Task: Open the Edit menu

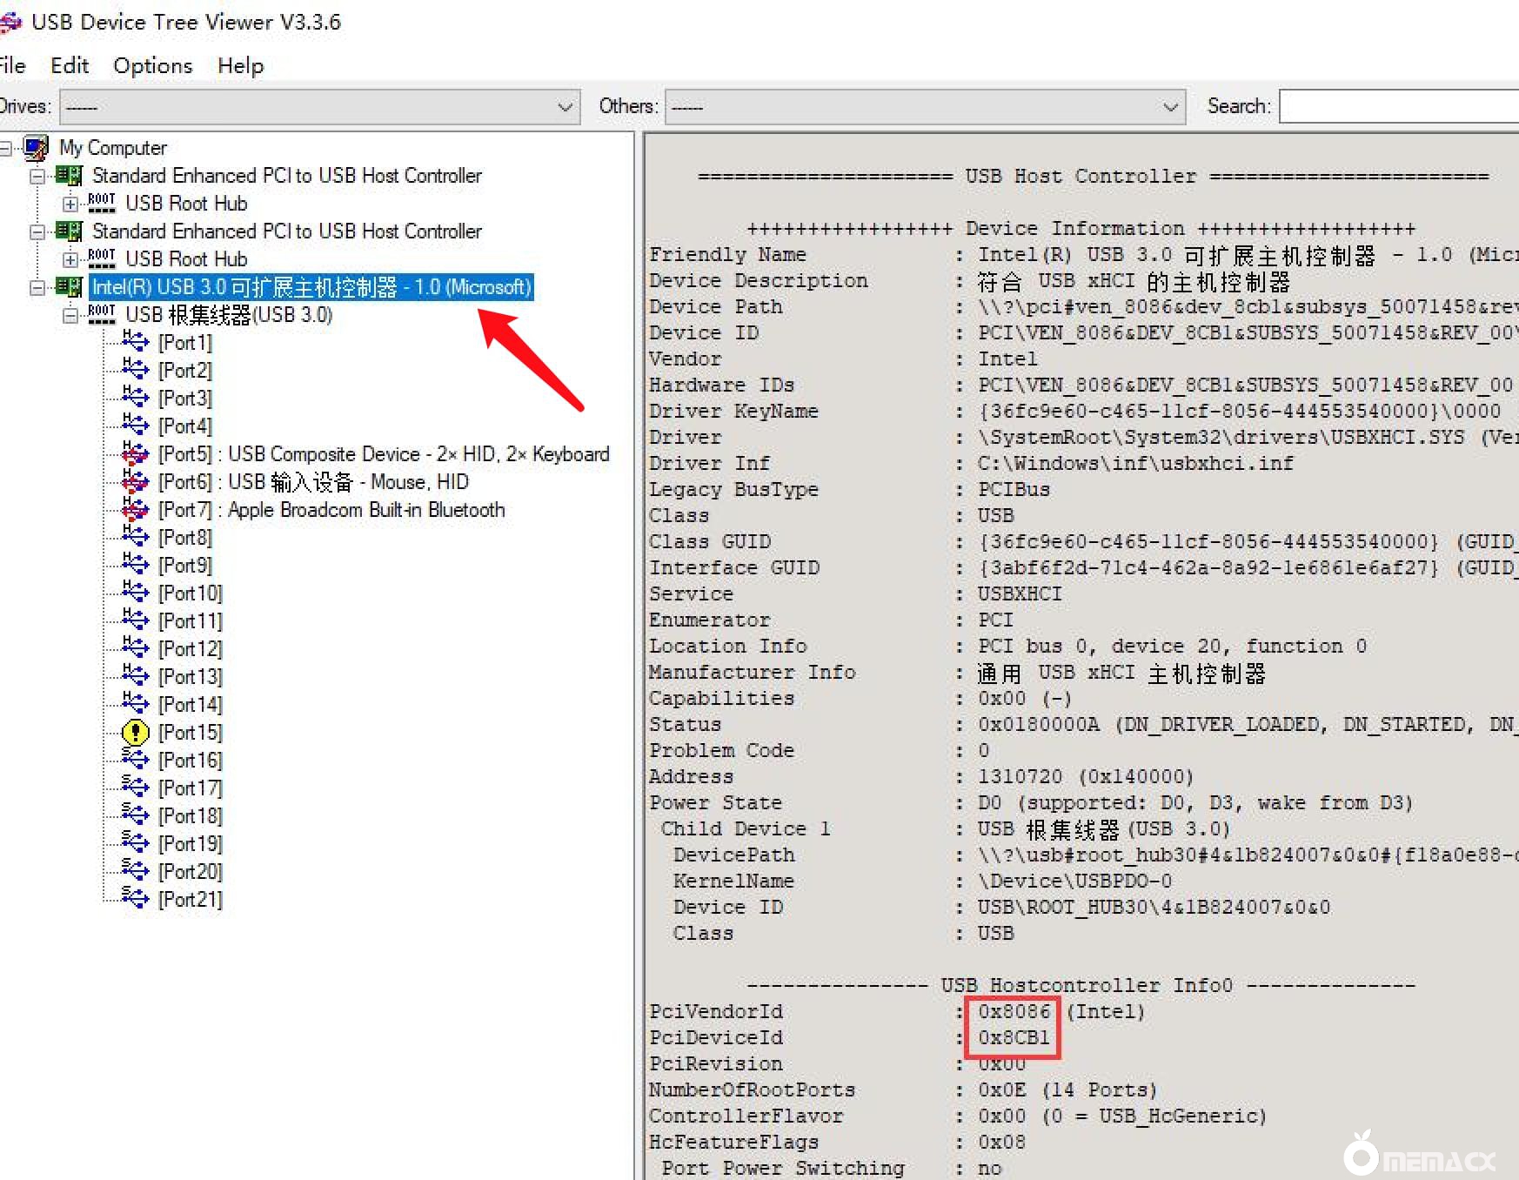Action: tap(70, 66)
